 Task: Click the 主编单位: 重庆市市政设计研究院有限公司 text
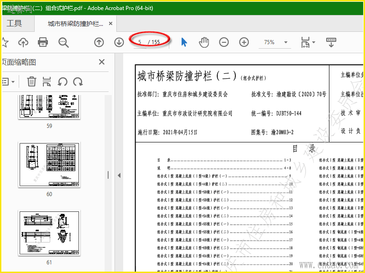185,113
